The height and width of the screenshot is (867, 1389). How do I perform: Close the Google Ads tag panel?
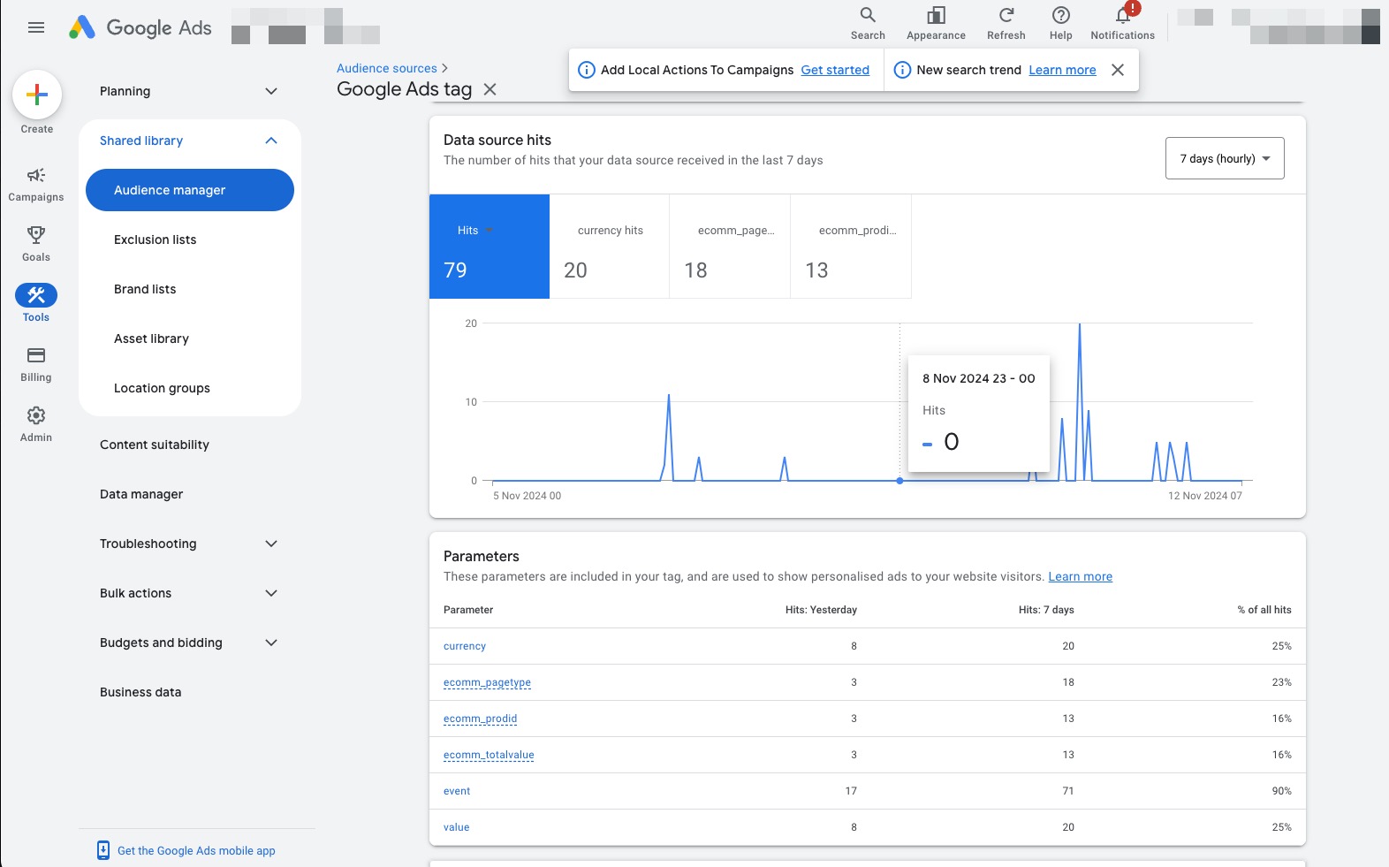(x=490, y=89)
